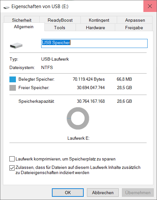
Task: Open the Freigabe tab
Action: (x=134, y=28)
